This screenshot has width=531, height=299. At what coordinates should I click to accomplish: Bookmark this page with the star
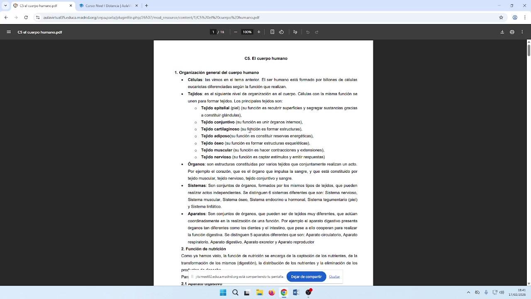pyautogui.click(x=501, y=17)
